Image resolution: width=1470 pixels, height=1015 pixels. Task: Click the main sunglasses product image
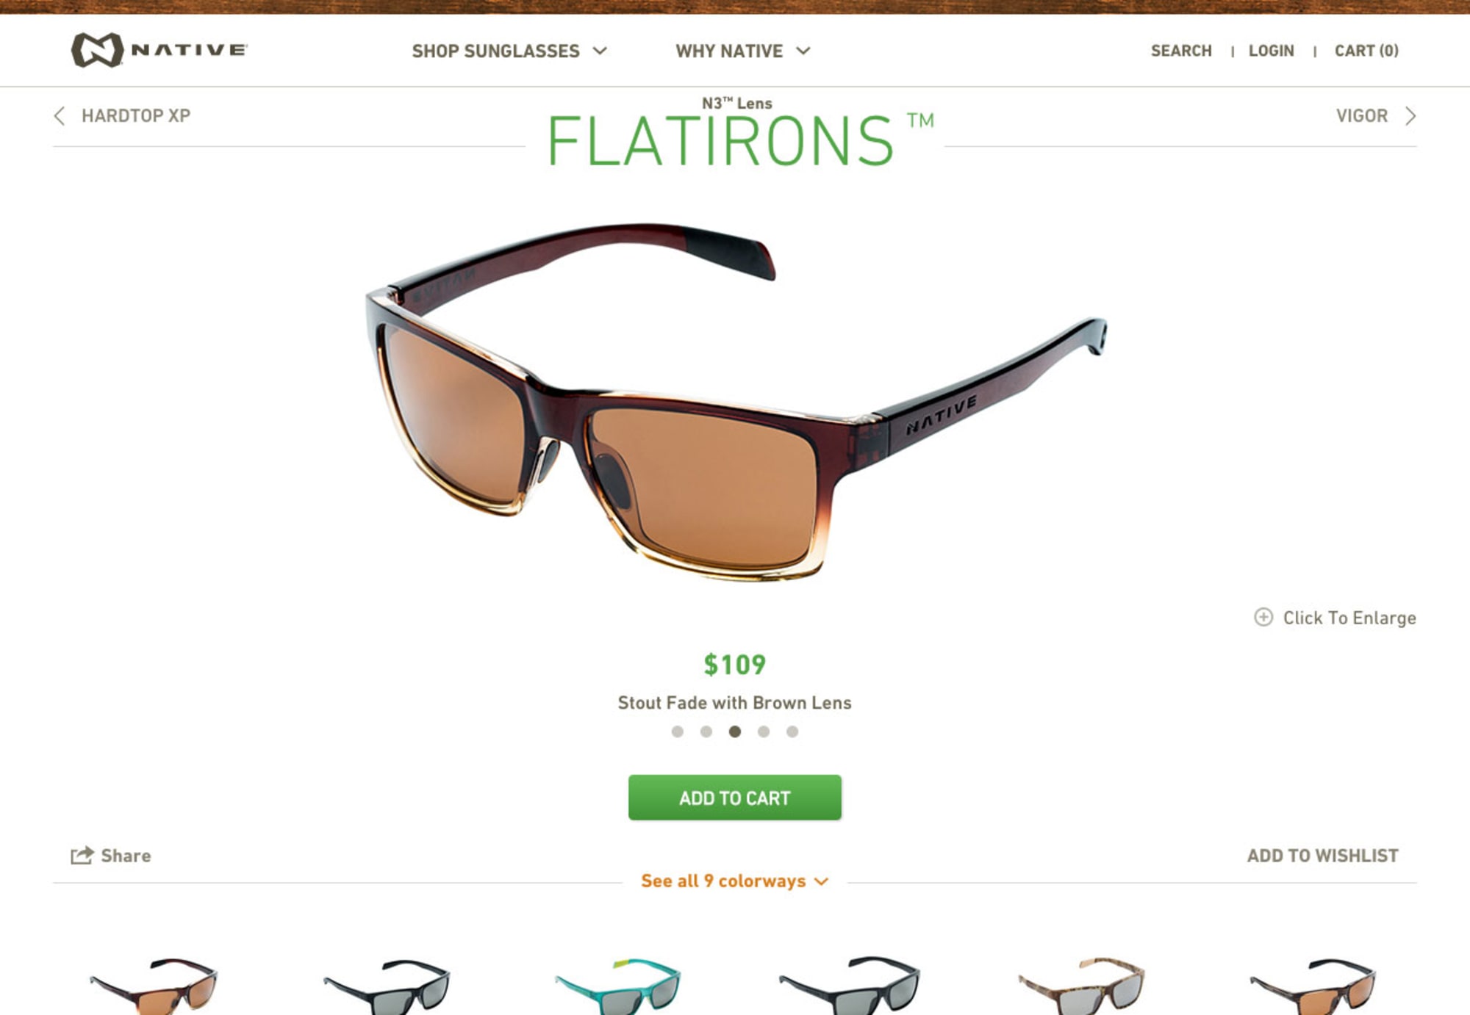point(735,400)
